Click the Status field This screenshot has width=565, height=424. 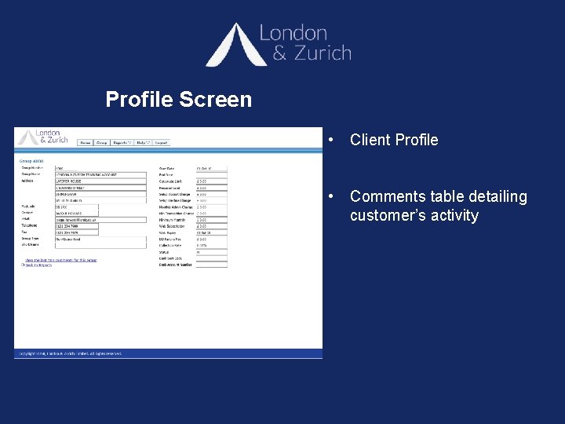click(x=212, y=252)
